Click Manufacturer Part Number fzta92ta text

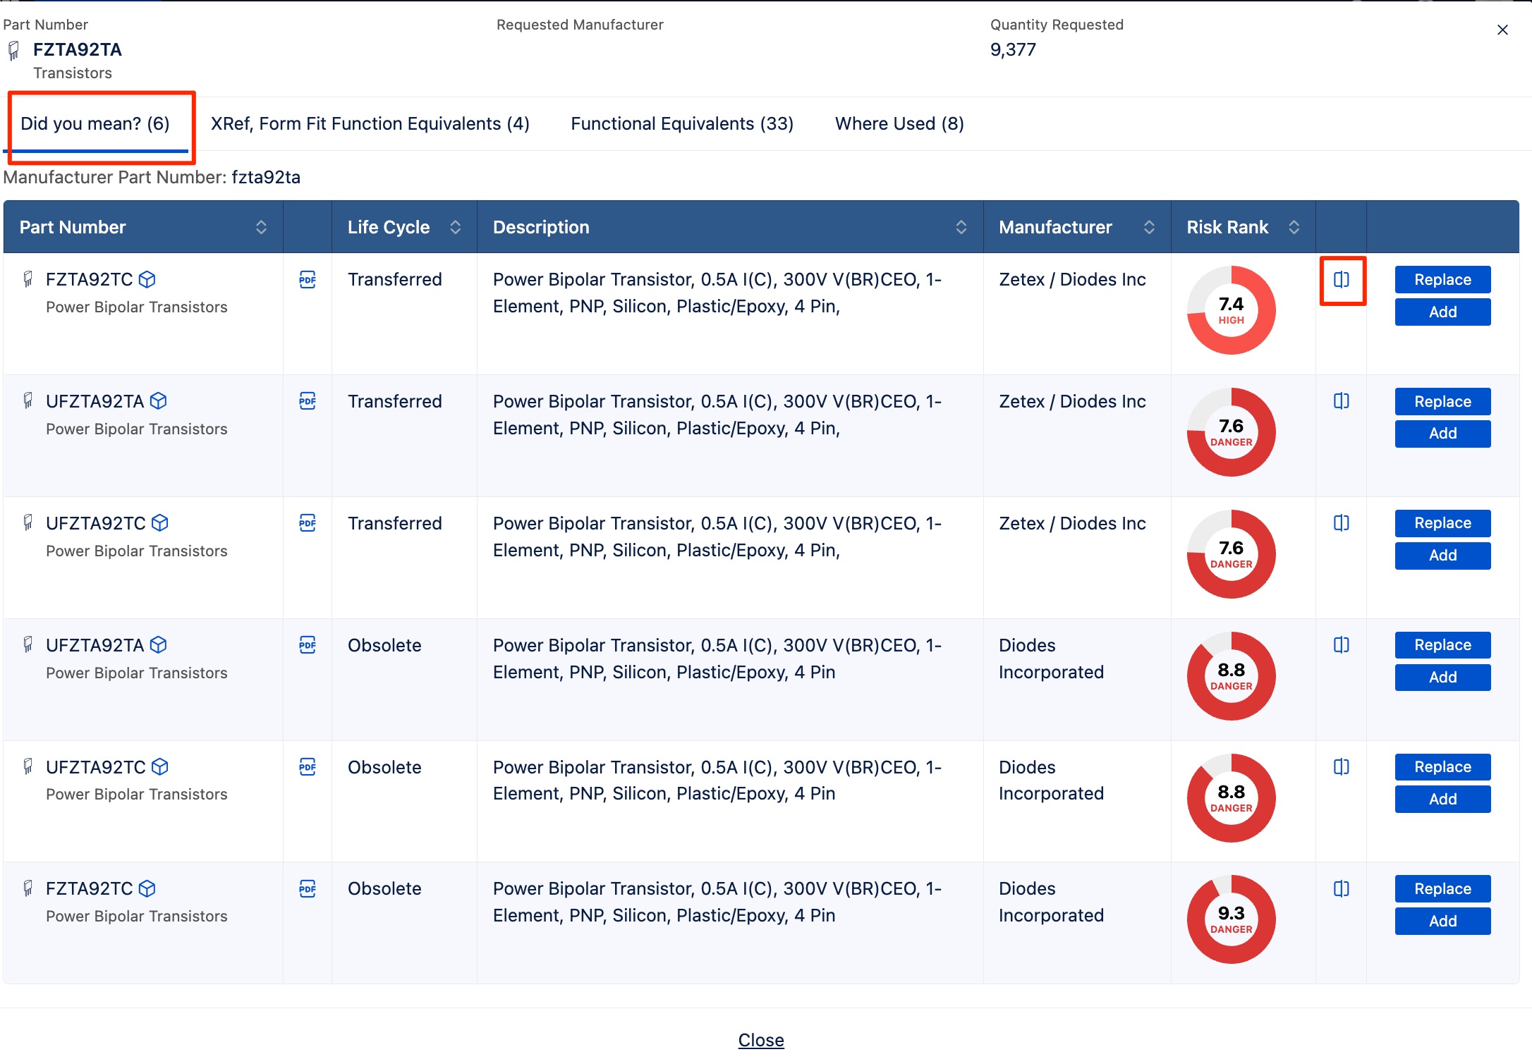pyautogui.click(x=152, y=177)
